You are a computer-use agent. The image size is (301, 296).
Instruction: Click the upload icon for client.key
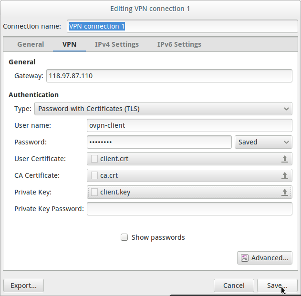(x=285, y=192)
